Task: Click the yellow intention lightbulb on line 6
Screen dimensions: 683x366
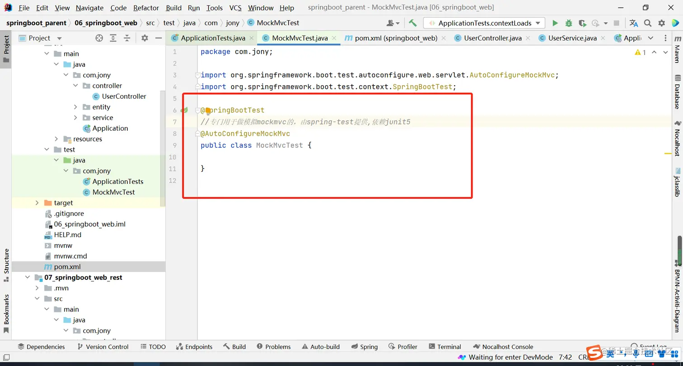Action: coord(208,110)
